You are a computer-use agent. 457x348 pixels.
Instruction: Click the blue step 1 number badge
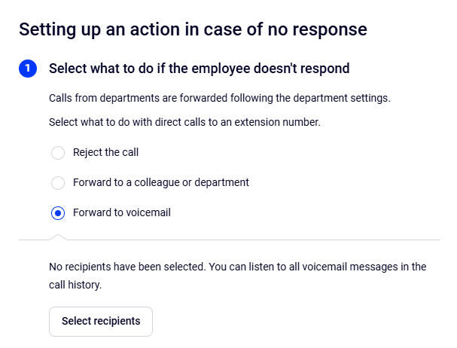28,69
